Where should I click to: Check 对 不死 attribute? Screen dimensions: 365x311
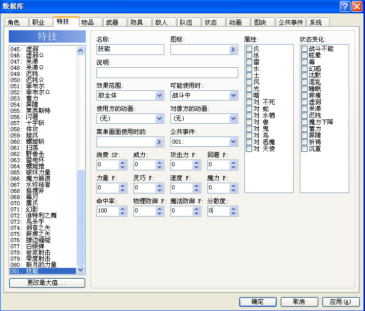click(x=249, y=102)
